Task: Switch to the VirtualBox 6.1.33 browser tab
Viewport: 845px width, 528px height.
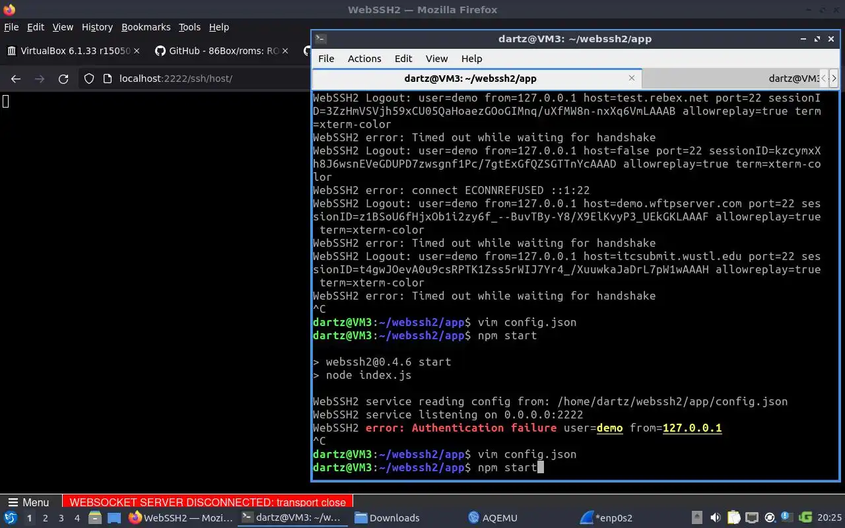Action: 73,51
